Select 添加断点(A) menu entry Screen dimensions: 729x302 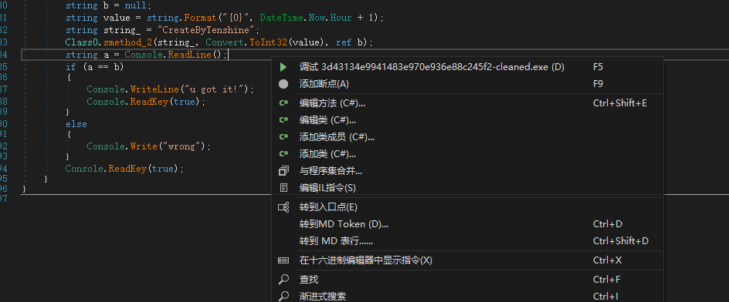(x=467, y=84)
